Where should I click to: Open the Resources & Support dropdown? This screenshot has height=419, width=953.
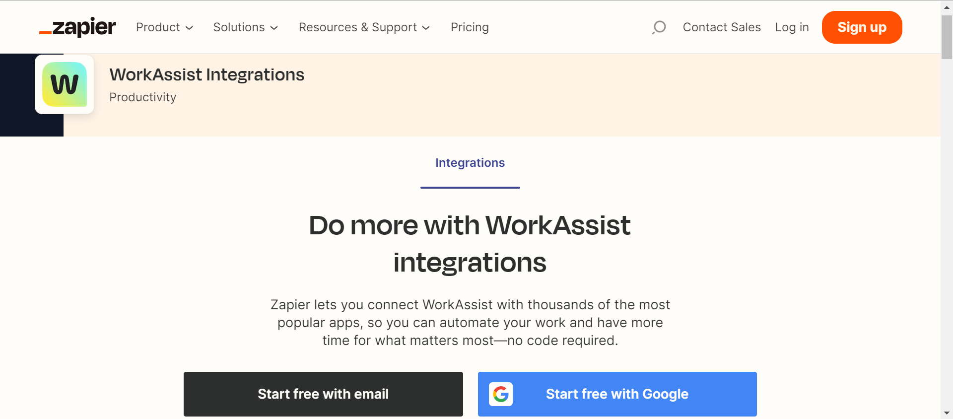364,27
